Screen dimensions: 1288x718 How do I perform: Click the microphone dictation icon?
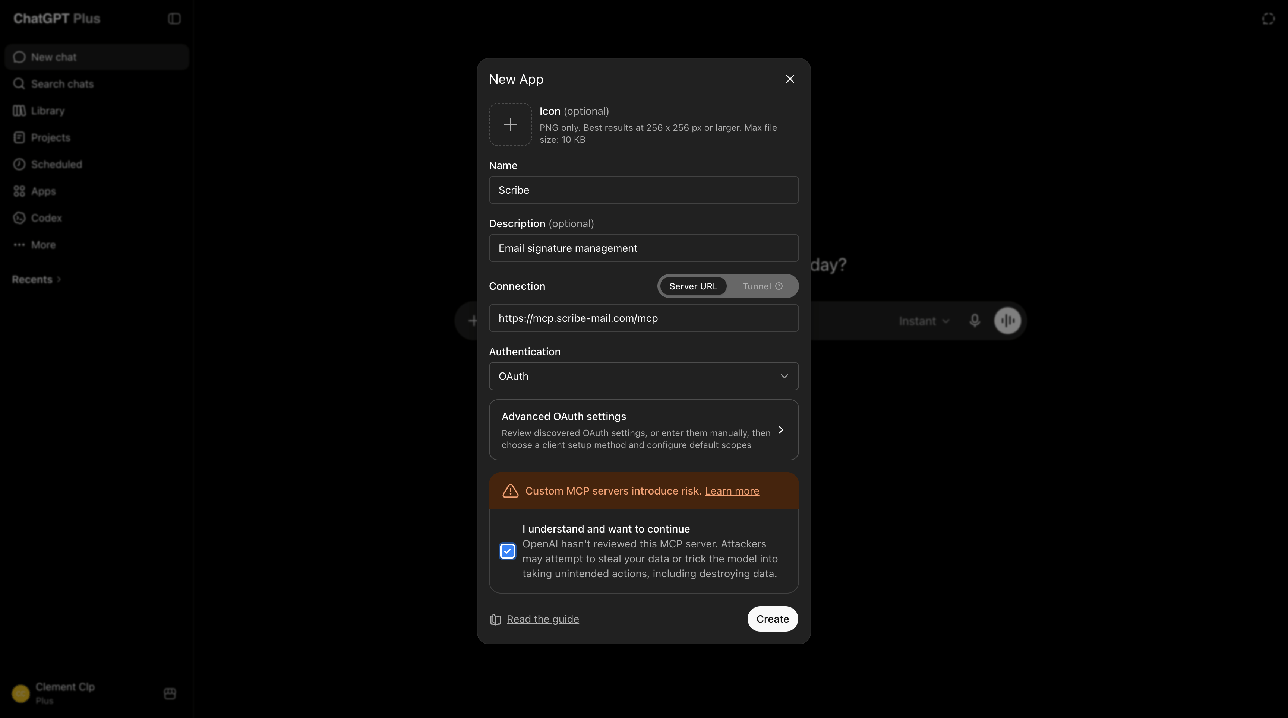pyautogui.click(x=974, y=321)
